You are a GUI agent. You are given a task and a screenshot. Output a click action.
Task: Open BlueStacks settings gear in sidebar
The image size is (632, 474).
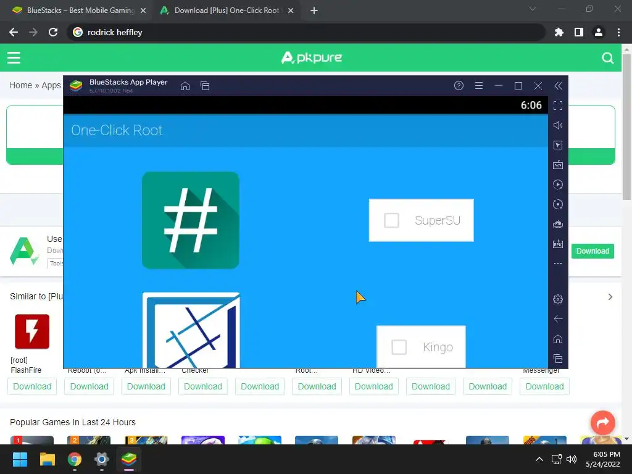tap(558, 299)
